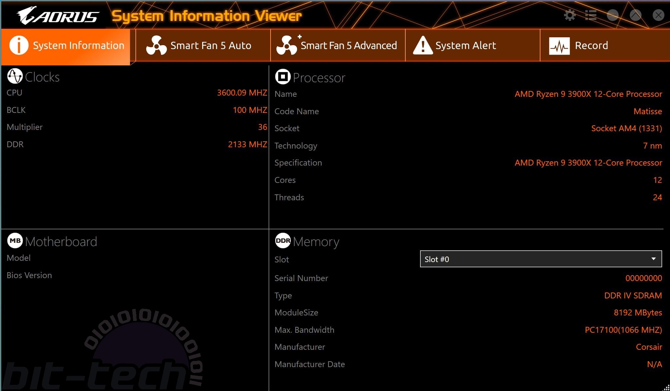The image size is (670, 391).
Task: Open the settings gear icon
Action: tap(570, 15)
